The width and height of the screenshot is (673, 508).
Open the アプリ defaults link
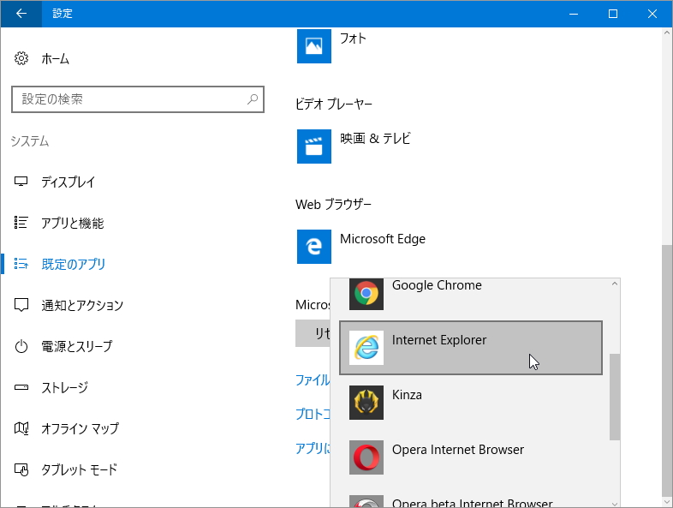pos(313,448)
